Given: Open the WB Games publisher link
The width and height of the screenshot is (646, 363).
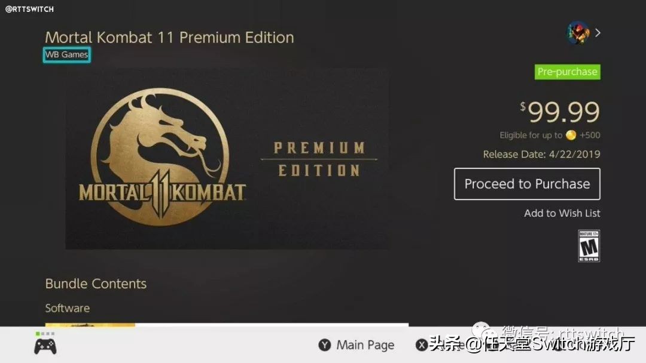Looking at the screenshot, I should pos(67,55).
